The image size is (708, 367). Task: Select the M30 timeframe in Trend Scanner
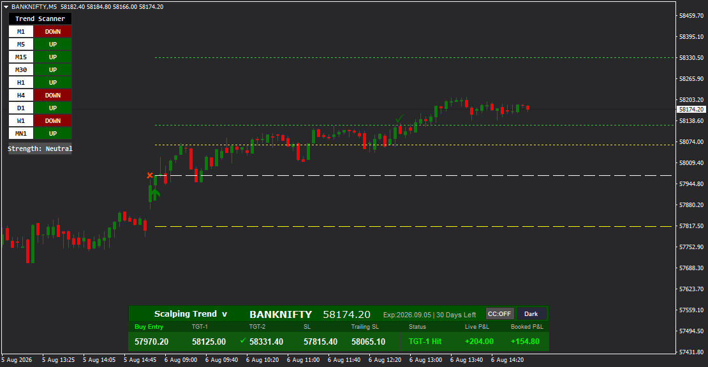click(21, 70)
